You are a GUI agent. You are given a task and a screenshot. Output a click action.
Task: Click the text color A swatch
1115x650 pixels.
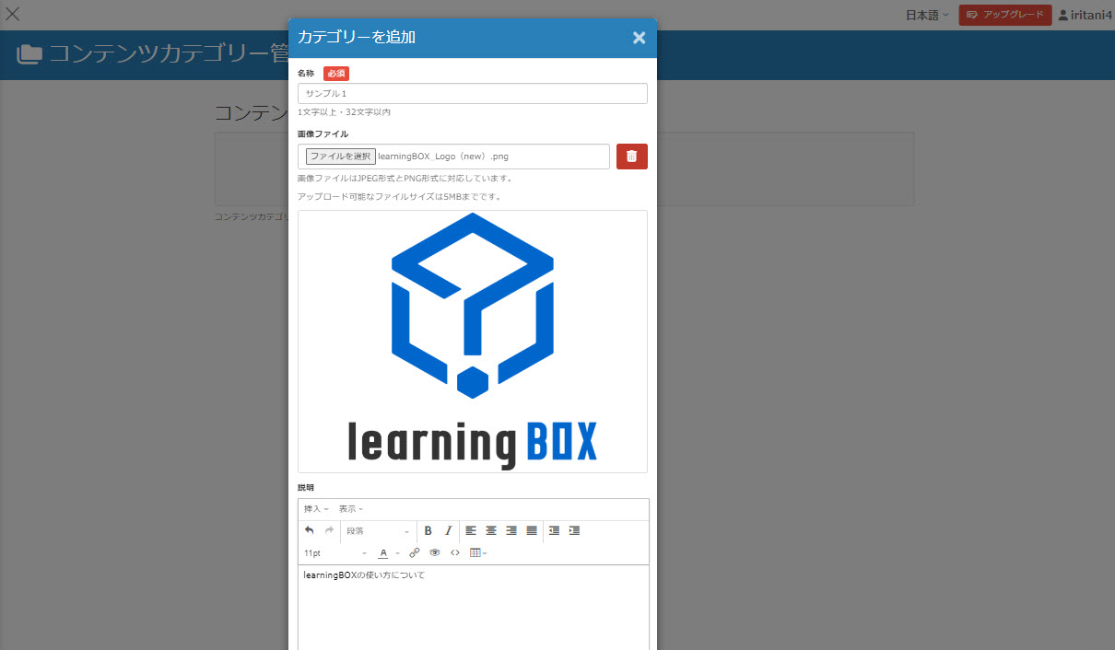383,553
